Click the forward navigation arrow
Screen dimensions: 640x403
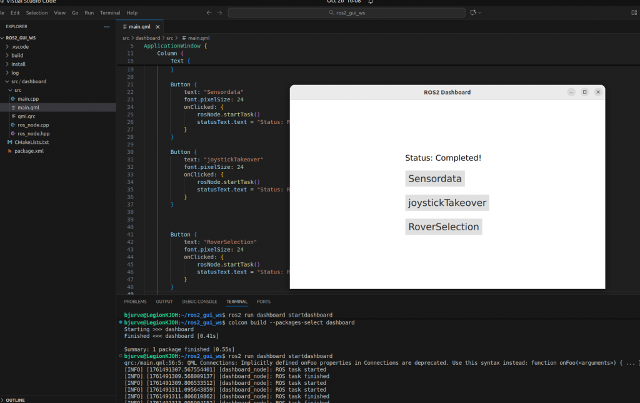(219, 13)
